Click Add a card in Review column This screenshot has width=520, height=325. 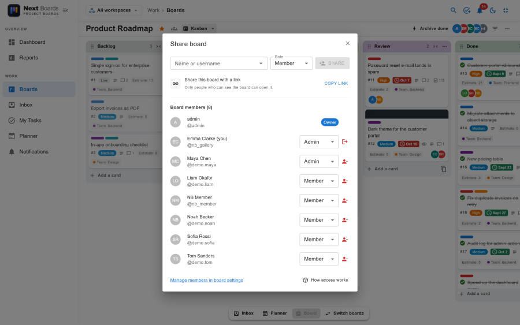[382, 169]
